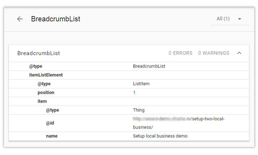Image resolution: width=258 pixels, height=155 pixels.
Task: Select the @id property label
Action: click(50, 123)
